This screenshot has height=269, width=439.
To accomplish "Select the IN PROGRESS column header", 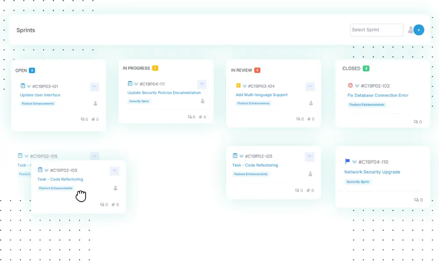I will click(x=137, y=68).
